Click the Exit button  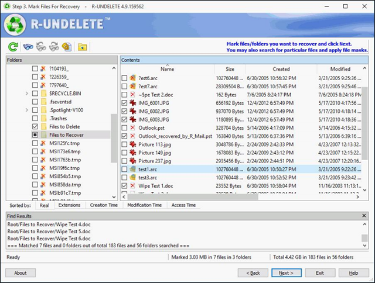pos(320,273)
